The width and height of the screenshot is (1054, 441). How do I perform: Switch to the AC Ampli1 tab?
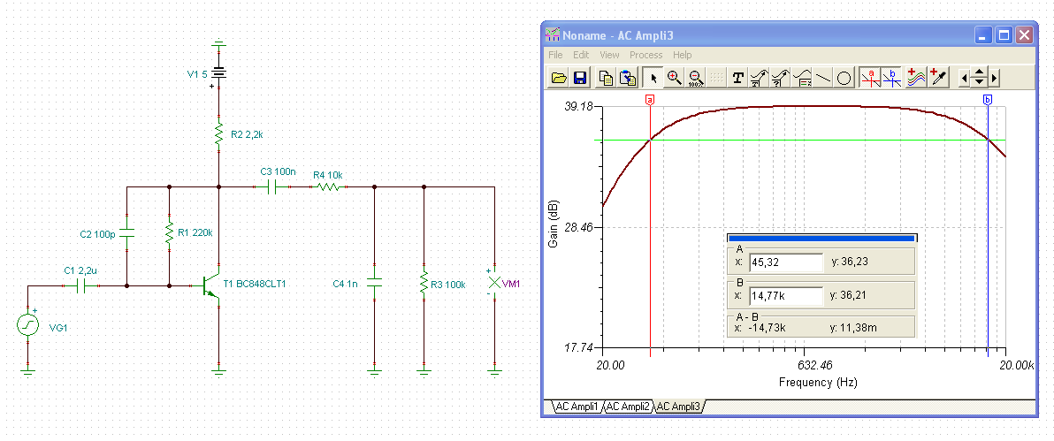(575, 407)
